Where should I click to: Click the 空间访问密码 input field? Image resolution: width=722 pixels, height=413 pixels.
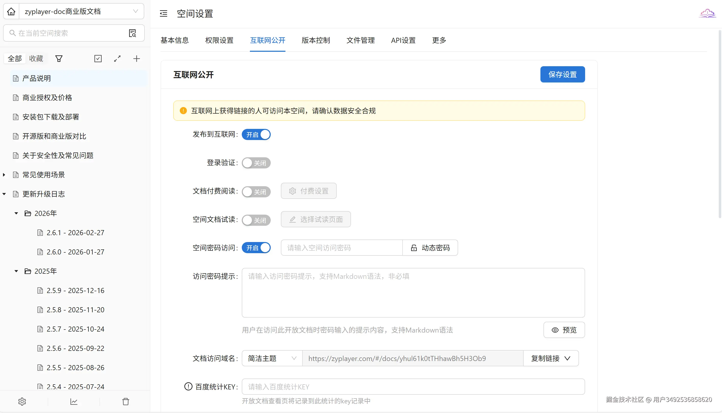coord(342,248)
